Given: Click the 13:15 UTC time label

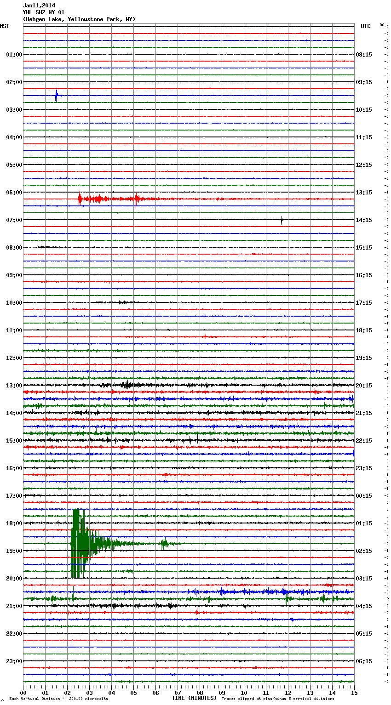Looking at the screenshot, I should click(x=364, y=193).
